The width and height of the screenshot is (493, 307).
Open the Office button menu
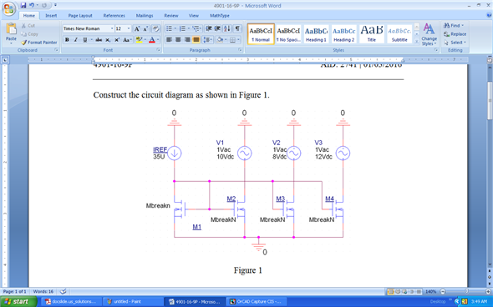[x=9, y=9]
